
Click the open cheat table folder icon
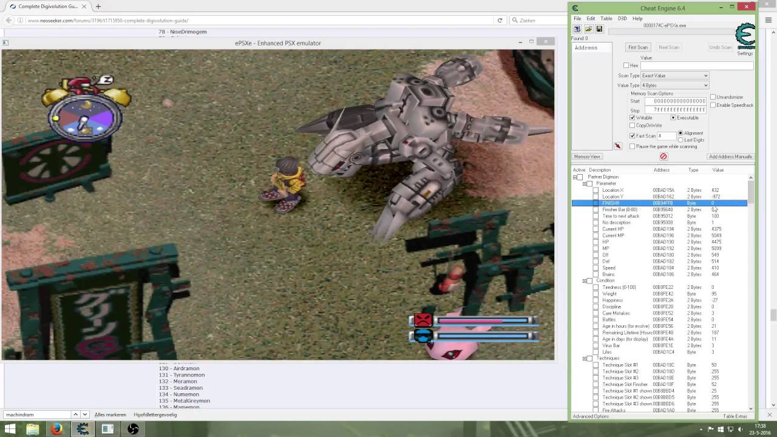[588, 29]
